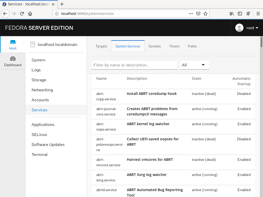Open Accounts page
263x197 pixels.
pos(40,100)
